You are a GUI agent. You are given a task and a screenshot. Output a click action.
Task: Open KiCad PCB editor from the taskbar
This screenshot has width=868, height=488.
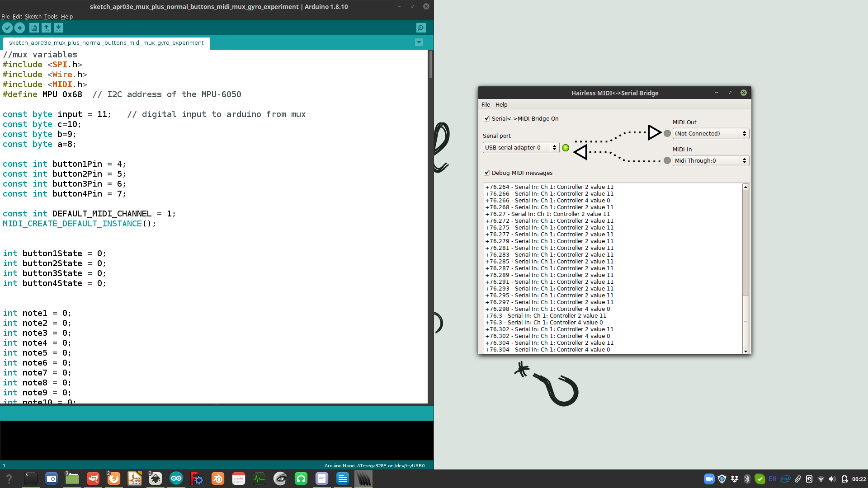pyautogui.click(x=135, y=479)
